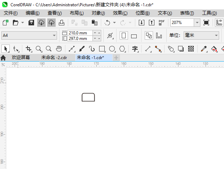Click the auto-fit page button
The image size is (224, 169).
tap(110, 35)
